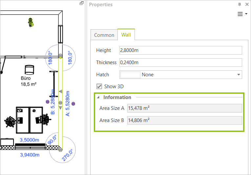The height and width of the screenshot is (175, 251).
Task: Select the green plant object in plan
Action: click(31, 22)
